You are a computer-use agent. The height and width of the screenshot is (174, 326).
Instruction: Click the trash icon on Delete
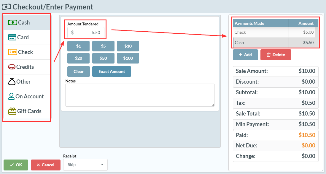(268, 55)
